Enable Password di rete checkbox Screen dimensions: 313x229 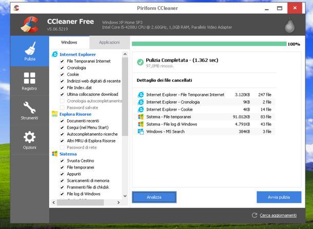click(x=62, y=148)
